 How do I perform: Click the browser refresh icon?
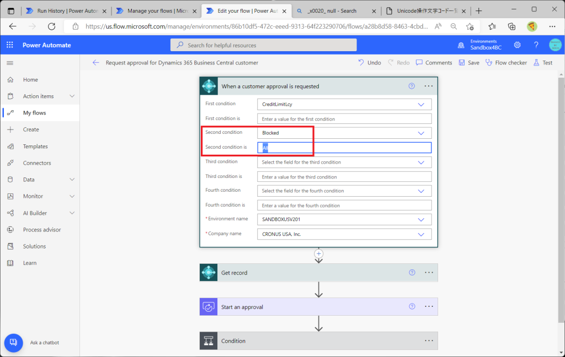51,26
